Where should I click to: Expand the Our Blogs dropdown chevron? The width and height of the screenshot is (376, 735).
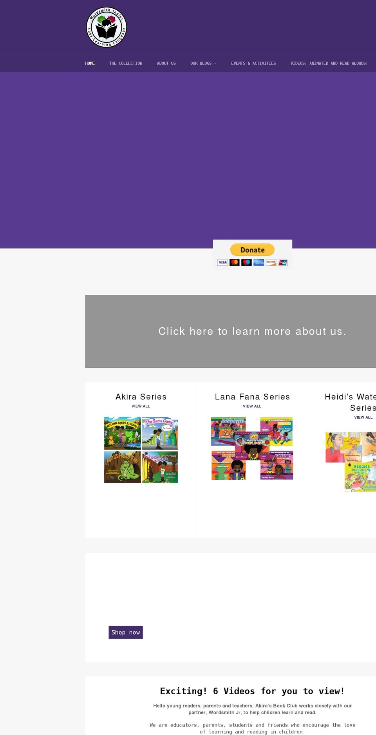[x=215, y=64]
